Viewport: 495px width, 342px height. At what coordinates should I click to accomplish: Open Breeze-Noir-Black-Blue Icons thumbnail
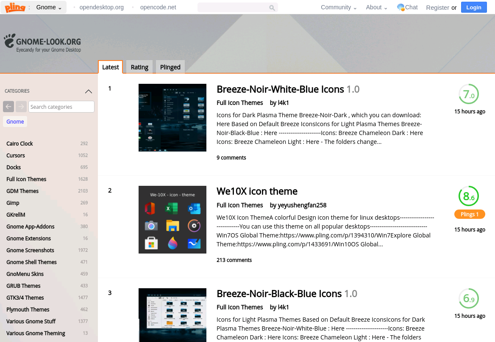point(172,315)
